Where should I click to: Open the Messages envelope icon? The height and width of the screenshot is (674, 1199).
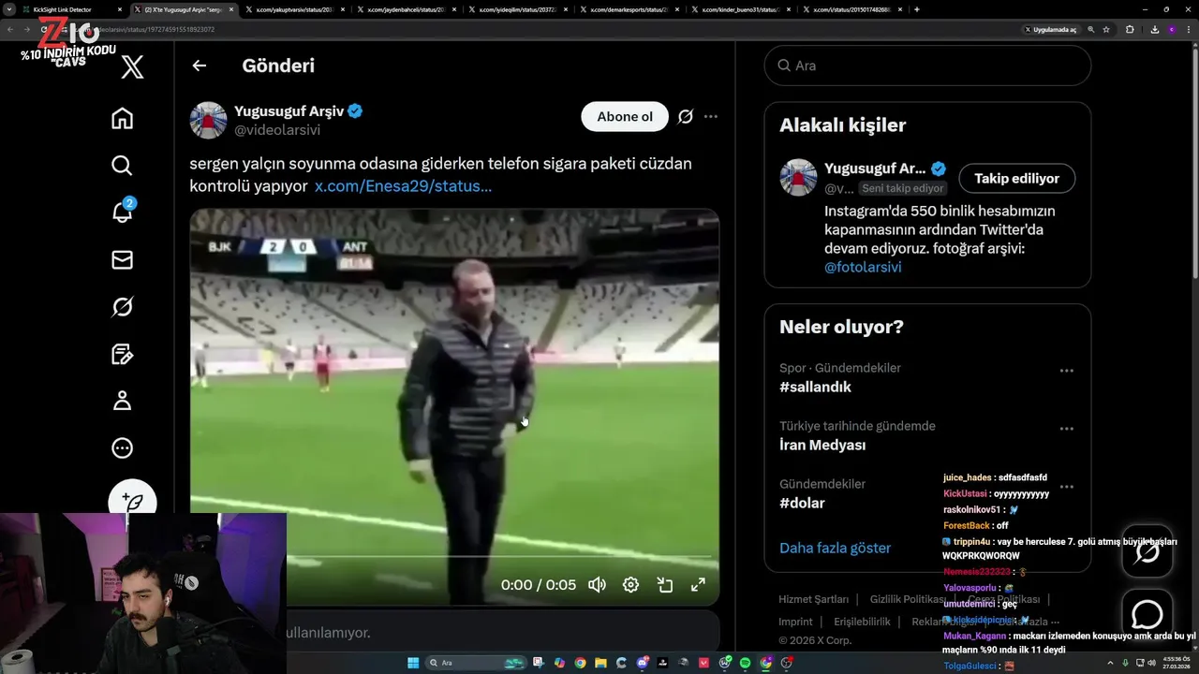[122, 260]
